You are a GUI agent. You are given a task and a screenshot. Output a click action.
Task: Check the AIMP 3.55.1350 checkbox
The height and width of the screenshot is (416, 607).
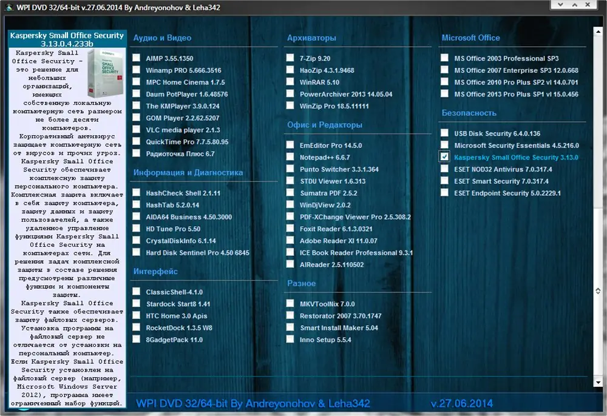coord(136,58)
